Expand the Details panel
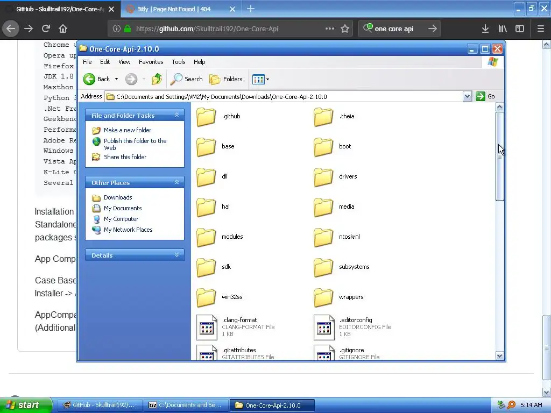This screenshot has width=551, height=413. click(176, 255)
